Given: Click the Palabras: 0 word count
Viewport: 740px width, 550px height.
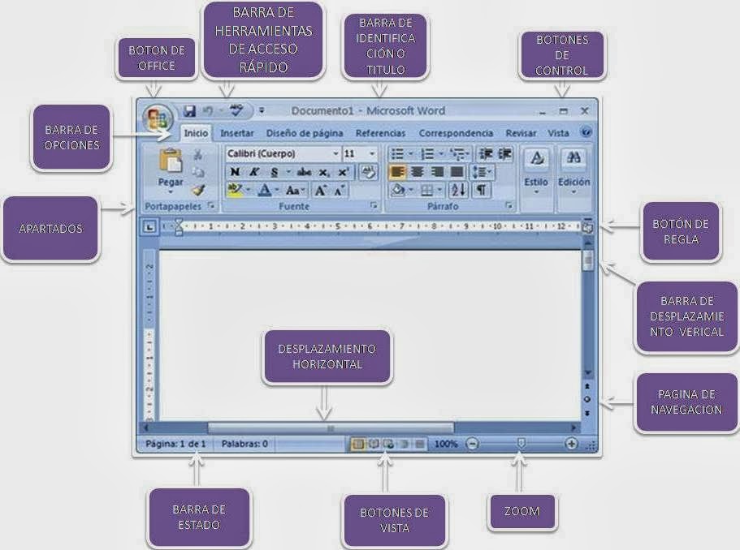Looking at the screenshot, I should click(x=245, y=445).
